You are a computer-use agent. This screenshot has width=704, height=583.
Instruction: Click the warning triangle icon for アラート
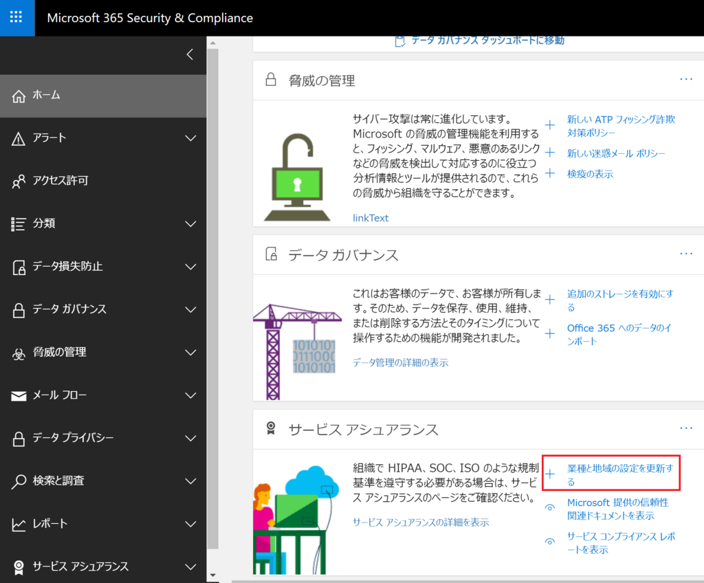click(x=19, y=138)
